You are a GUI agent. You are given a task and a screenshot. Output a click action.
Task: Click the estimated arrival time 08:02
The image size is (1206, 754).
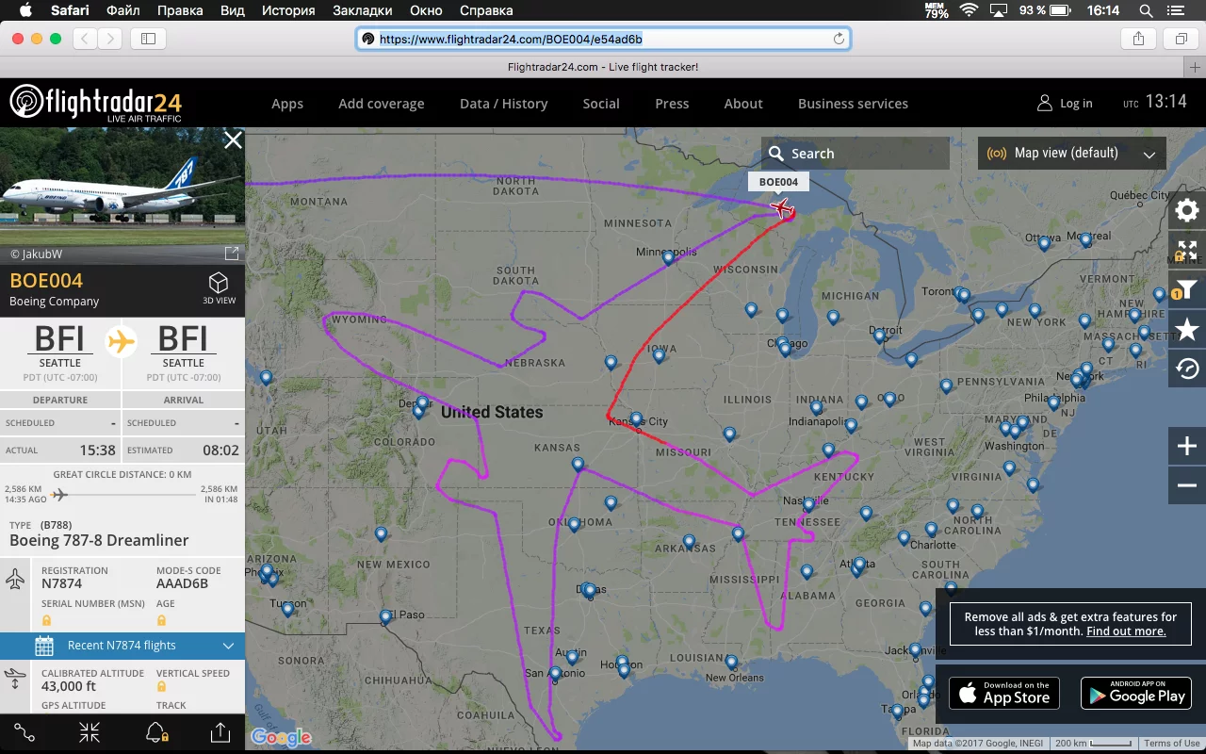[x=220, y=451]
